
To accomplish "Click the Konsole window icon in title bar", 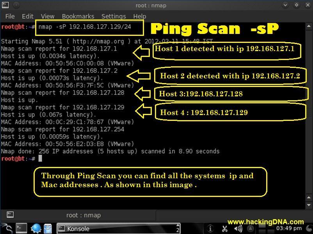I will [x=5, y=5].
